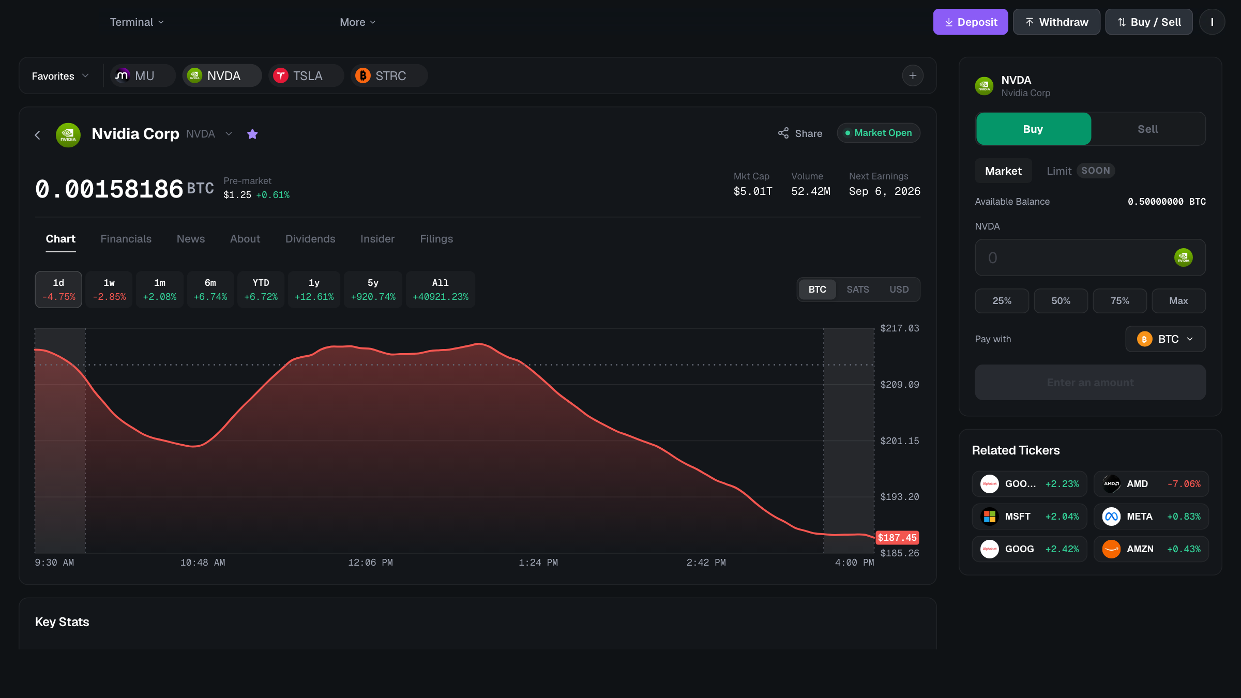The image size is (1241, 698).
Task: Open the More dropdown menu
Action: [358, 22]
